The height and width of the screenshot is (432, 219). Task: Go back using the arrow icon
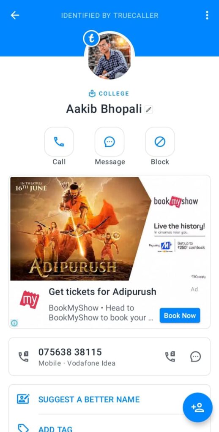tap(15, 16)
